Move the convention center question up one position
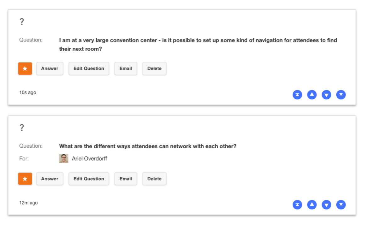365x230 pixels. pos(312,95)
